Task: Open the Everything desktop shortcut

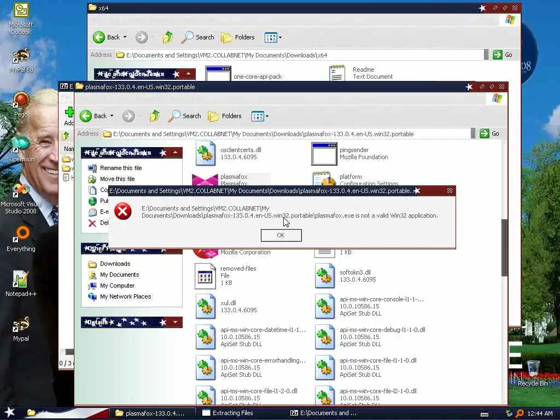Action: 21,240
